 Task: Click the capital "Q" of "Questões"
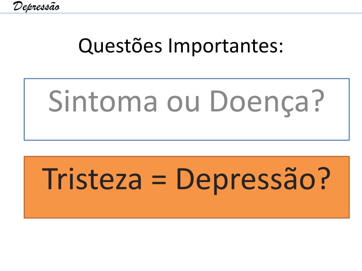click(x=86, y=46)
